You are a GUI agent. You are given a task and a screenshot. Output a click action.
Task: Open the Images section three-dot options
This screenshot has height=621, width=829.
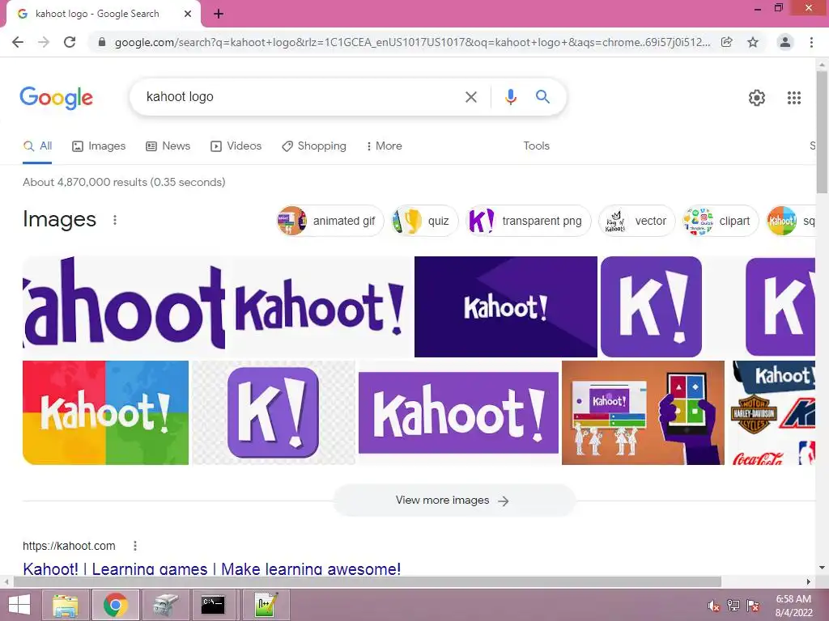pos(115,220)
